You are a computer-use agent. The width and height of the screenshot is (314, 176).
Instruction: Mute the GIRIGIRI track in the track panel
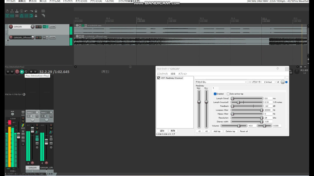click(36, 27)
